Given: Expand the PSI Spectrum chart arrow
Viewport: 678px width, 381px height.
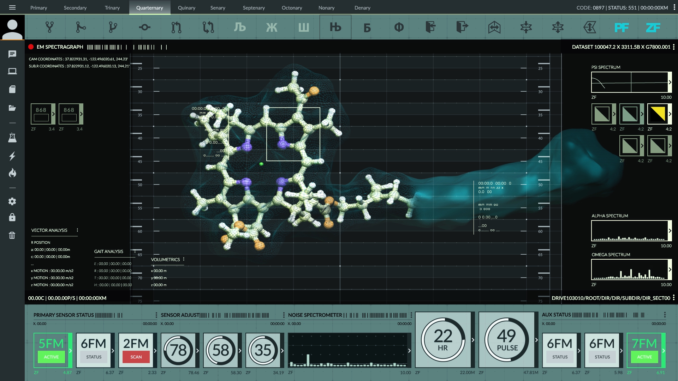Looking at the screenshot, I should pyautogui.click(x=670, y=82).
